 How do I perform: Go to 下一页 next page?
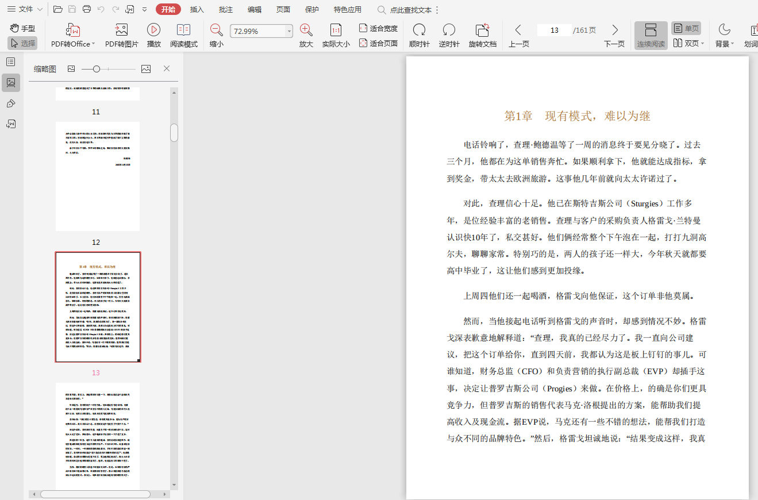(614, 35)
